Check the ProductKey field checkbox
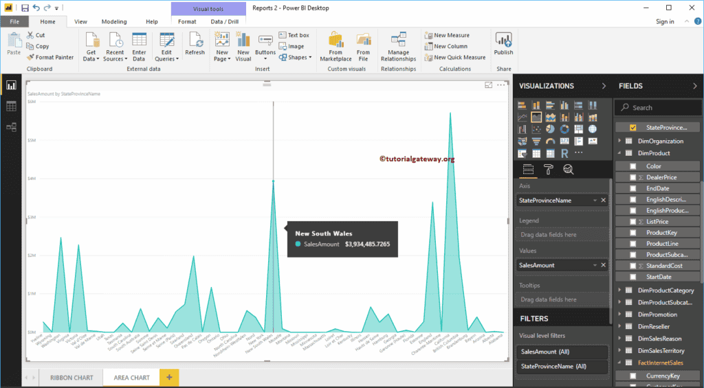The image size is (704, 388). pyautogui.click(x=633, y=232)
